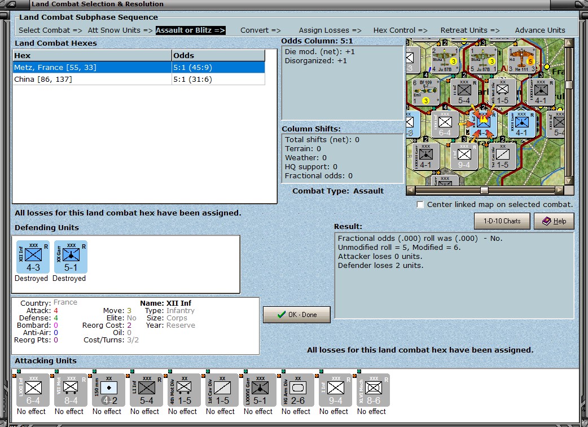
Task: Click the 'Convert =>' subphase label
Action: pos(261,30)
